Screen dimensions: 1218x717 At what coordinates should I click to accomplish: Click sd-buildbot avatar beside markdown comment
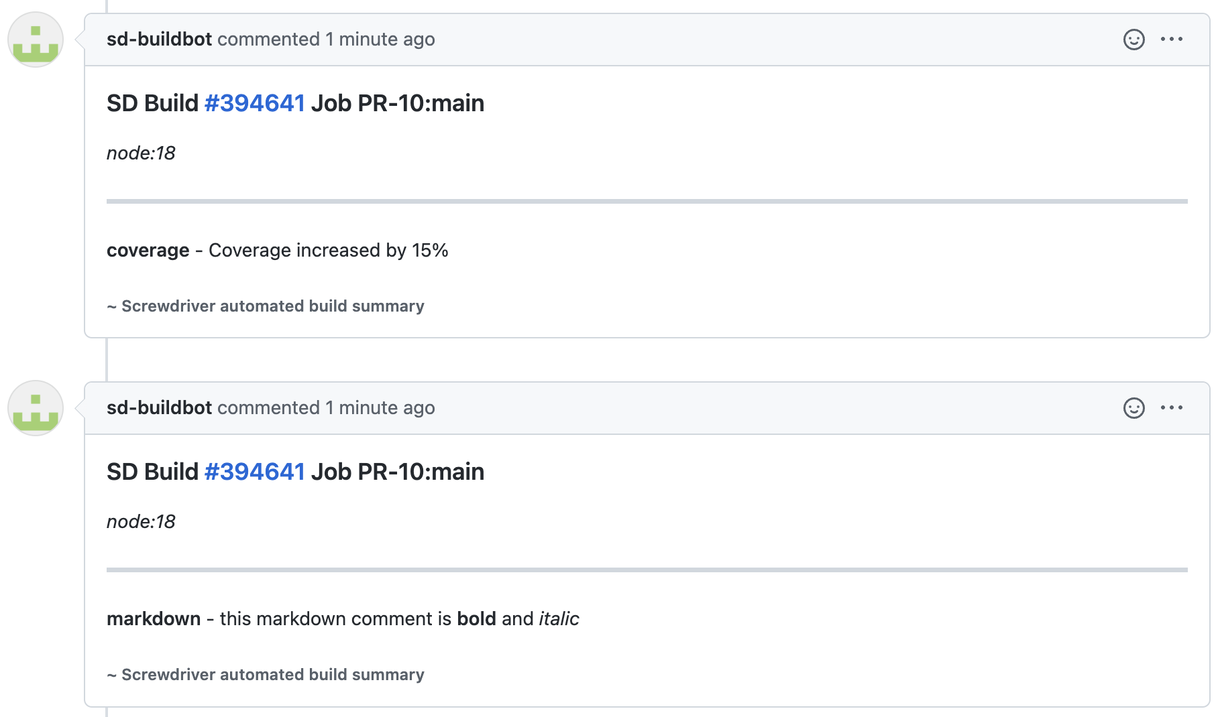coord(36,408)
